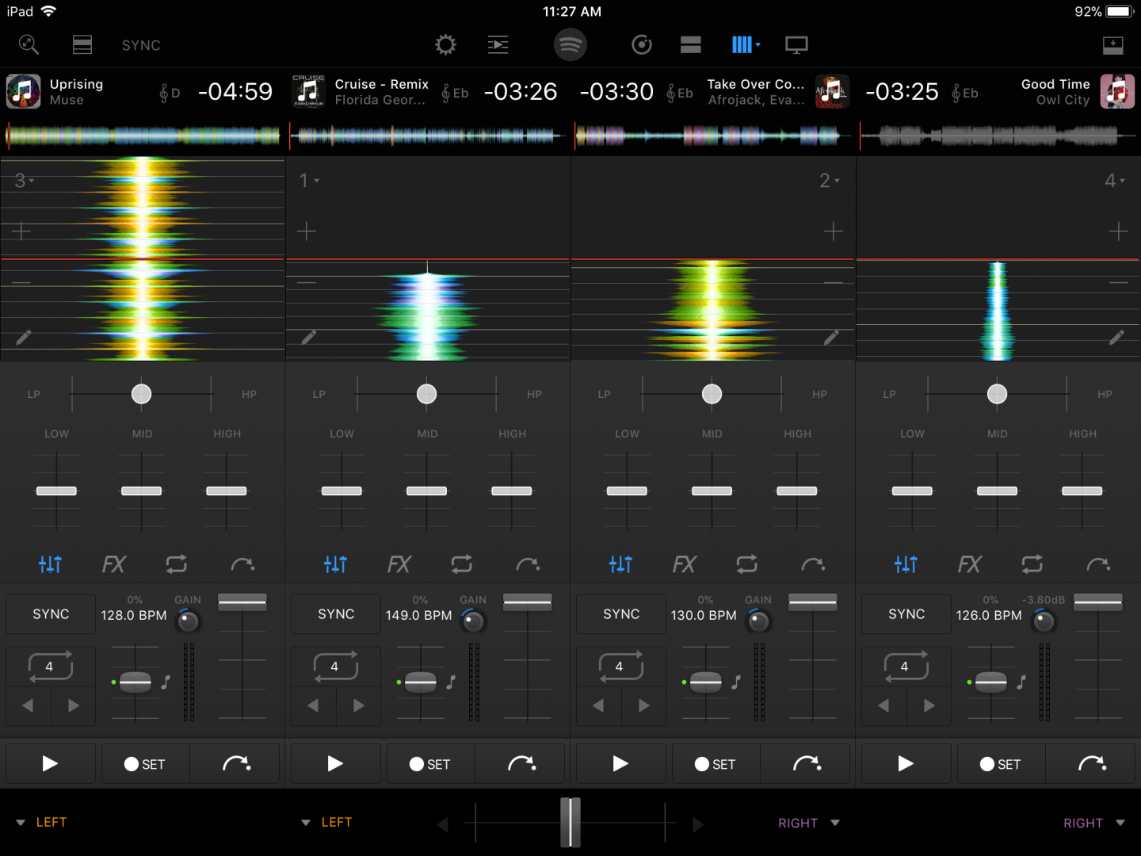Image resolution: width=1141 pixels, height=856 pixels.
Task: Open LEFT crossfader assignment for deck 1
Action: tap(326, 823)
